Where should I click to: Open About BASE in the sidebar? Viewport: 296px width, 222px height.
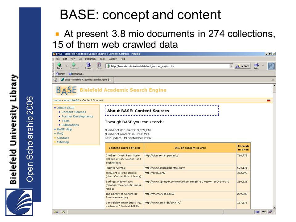tap(66, 108)
